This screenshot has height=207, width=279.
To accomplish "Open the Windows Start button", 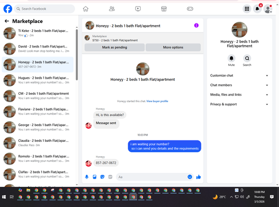I will click(4, 197).
